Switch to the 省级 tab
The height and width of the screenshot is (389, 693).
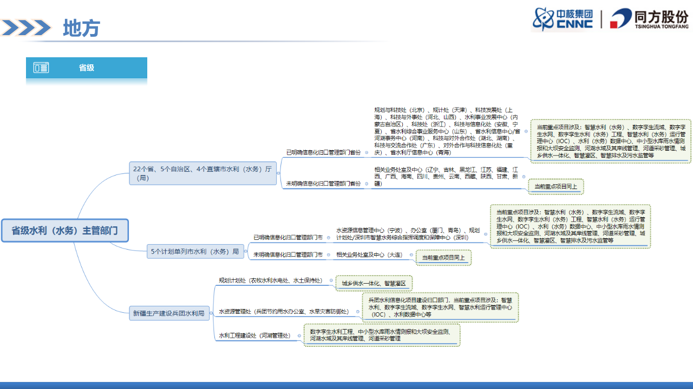pos(87,68)
